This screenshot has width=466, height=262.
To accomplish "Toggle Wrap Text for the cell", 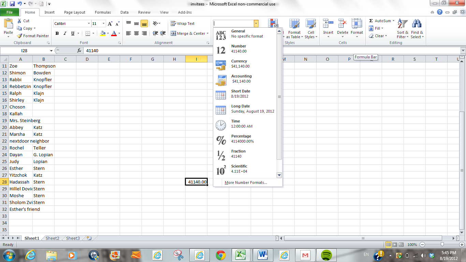I will pyautogui.click(x=183, y=24).
